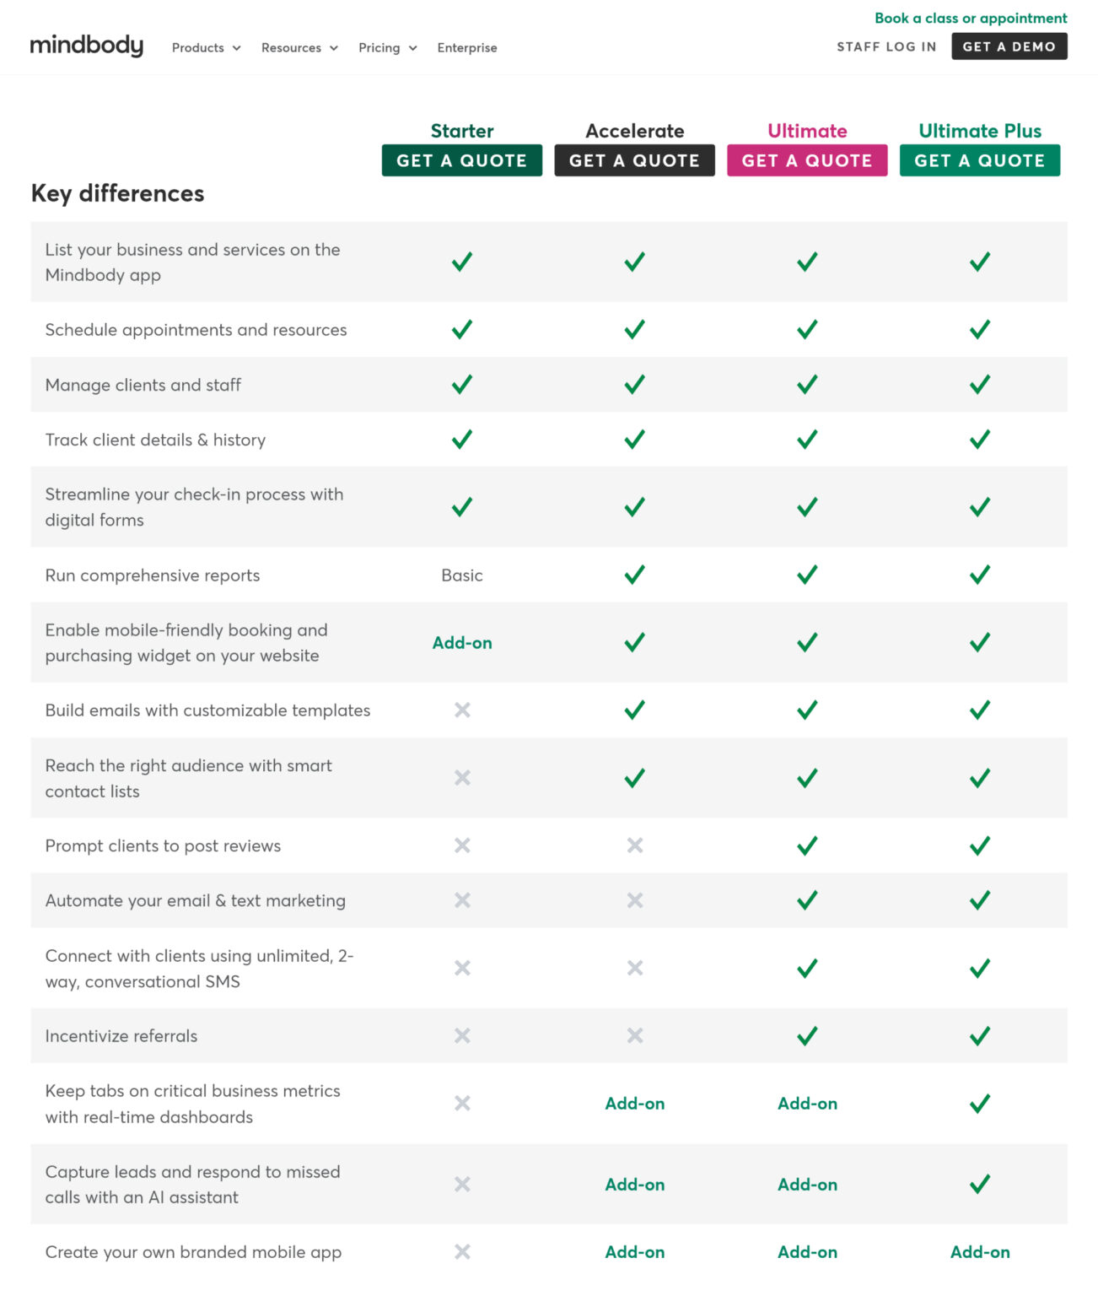Screen dimensions: 1098x1296
Task: Click Starter checkmark for Manage clients and staff
Action: (x=462, y=385)
